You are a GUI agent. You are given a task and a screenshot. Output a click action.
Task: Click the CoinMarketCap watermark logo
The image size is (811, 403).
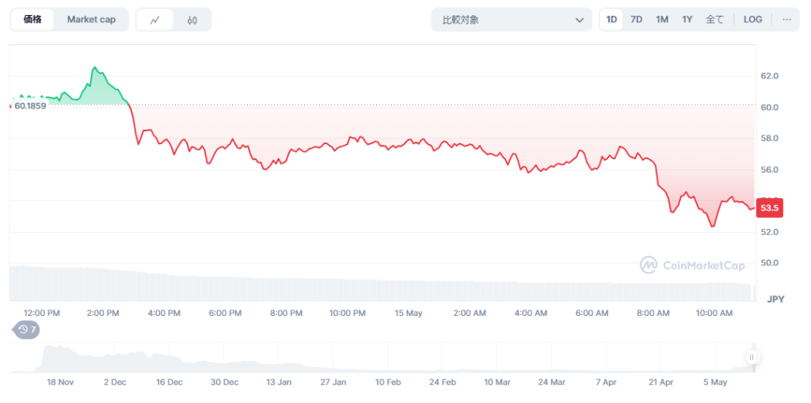(x=692, y=264)
